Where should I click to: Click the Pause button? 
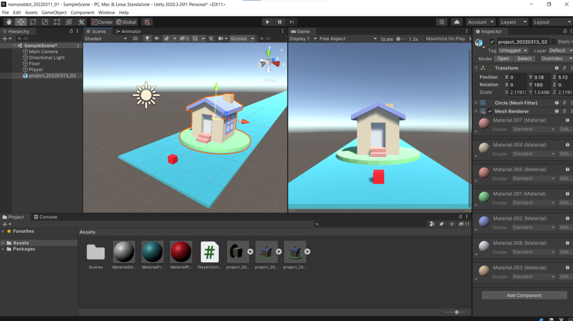[x=280, y=22]
